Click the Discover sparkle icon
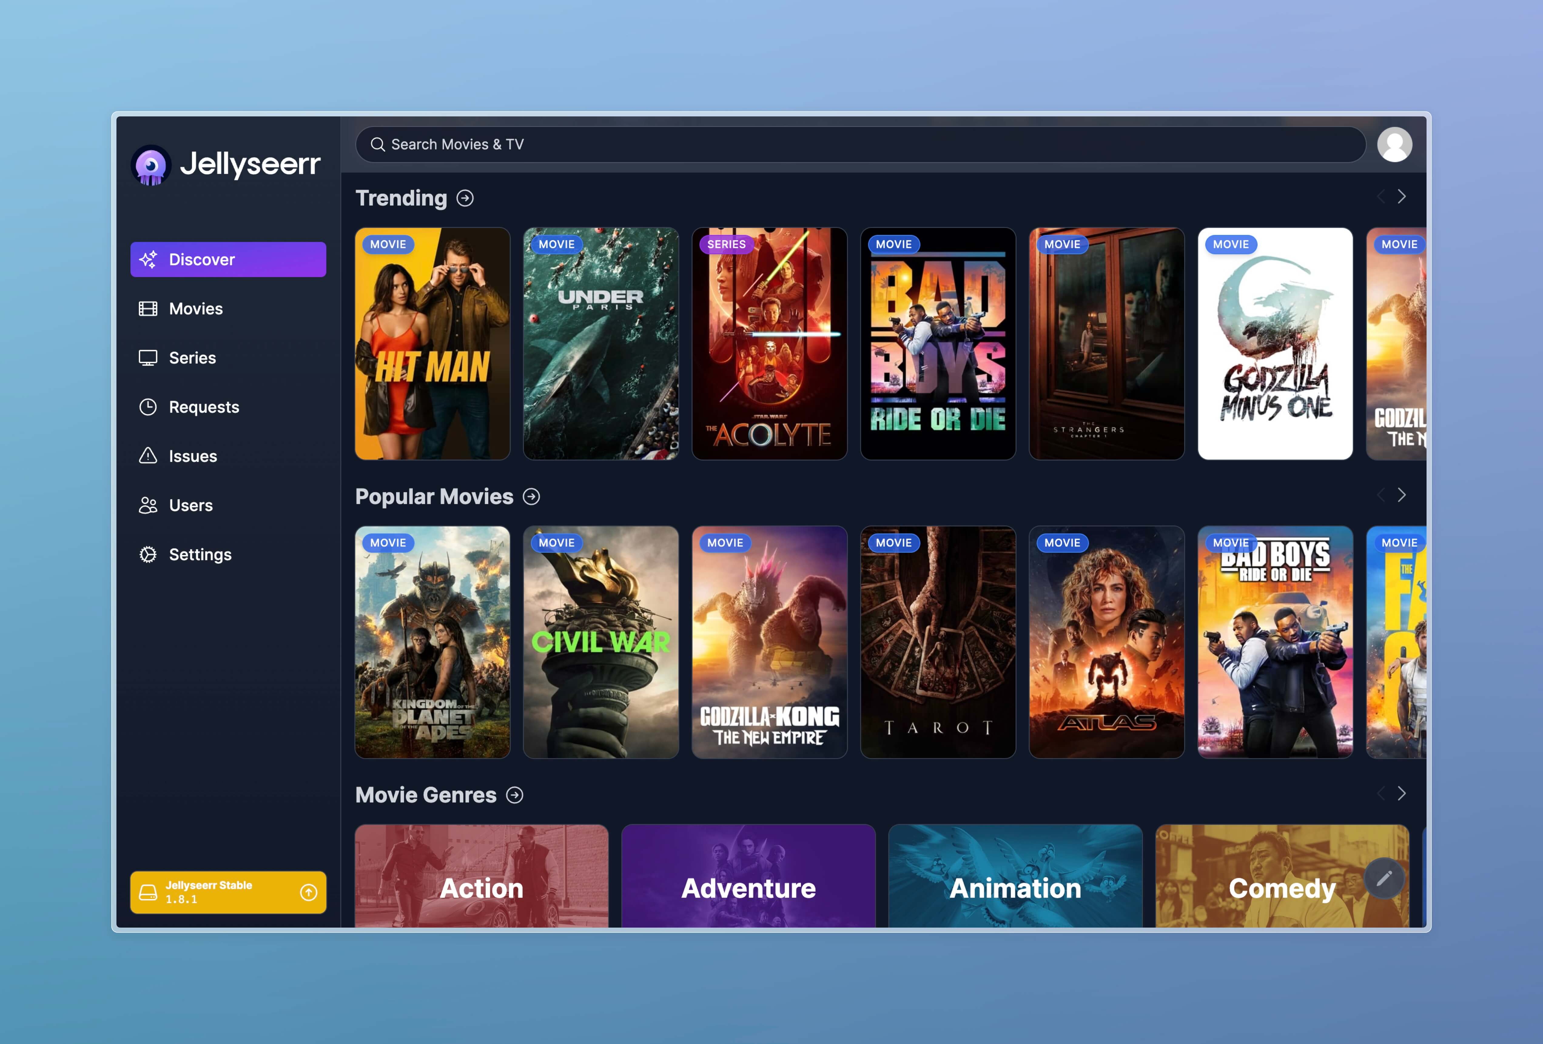The height and width of the screenshot is (1044, 1543). pyautogui.click(x=148, y=259)
